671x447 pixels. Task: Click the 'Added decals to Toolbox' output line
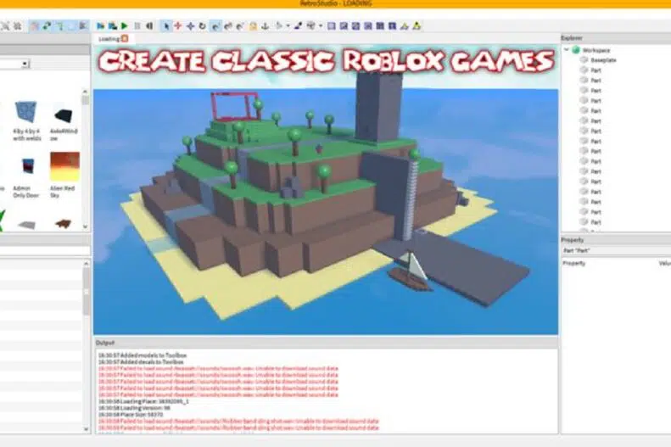pos(141,362)
